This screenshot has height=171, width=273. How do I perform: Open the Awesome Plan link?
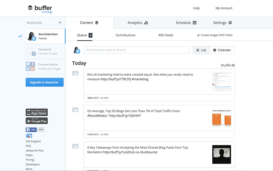35,151
